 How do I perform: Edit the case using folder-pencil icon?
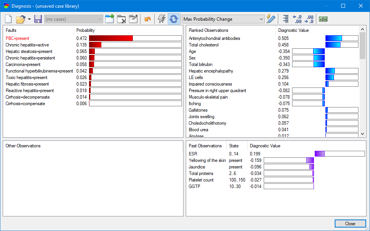click(x=133, y=19)
